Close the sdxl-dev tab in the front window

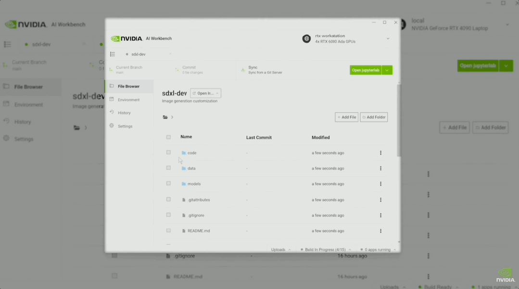click(x=170, y=54)
